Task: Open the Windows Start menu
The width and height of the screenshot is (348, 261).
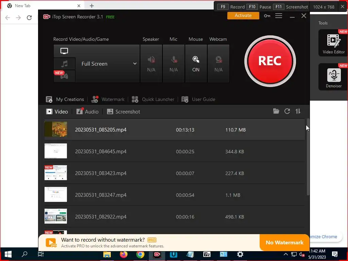Action: click(8, 254)
